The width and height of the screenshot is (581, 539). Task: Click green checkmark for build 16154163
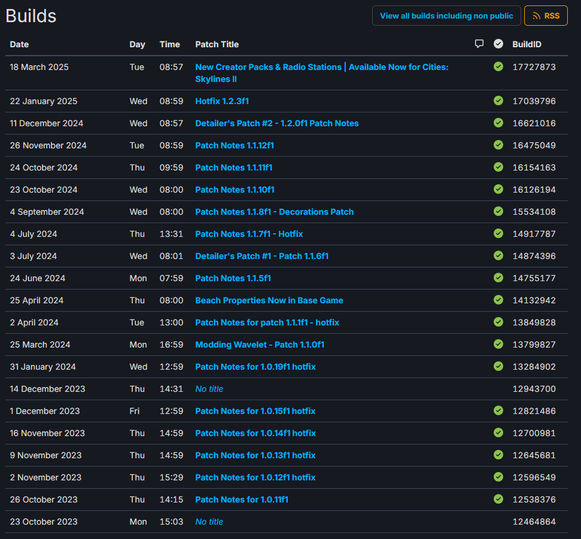(x=498, y=168)
